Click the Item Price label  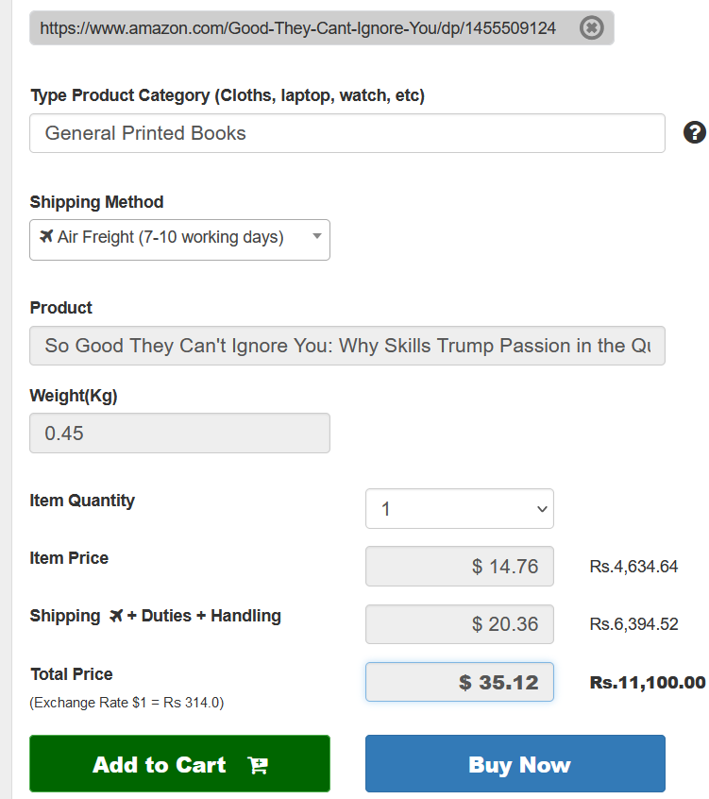pyautogui.click(x=69, y=558)
